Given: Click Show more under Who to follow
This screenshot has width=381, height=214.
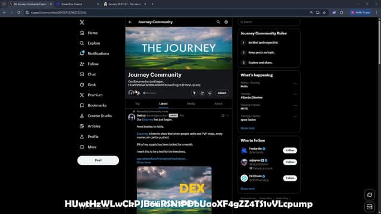Looking at the screenshot, I should coord(248,188).
